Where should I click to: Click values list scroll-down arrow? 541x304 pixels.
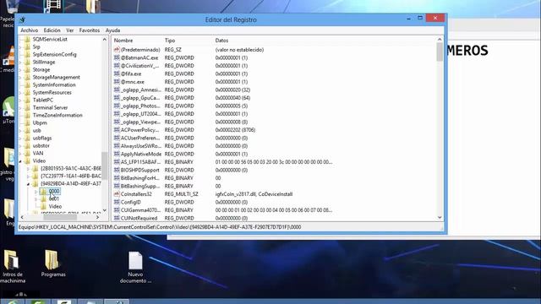[440, 218]
